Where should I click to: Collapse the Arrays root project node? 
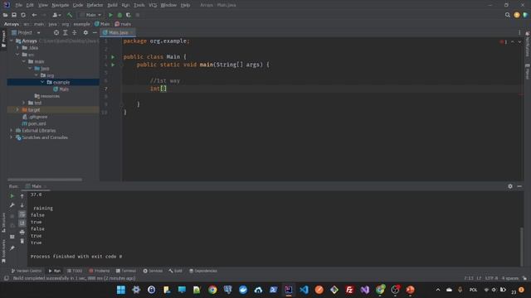point(11,41)
